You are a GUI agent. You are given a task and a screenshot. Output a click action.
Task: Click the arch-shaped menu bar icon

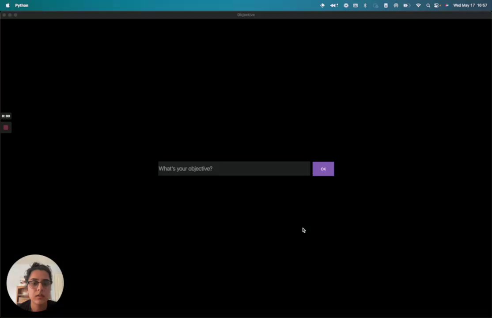pyautogui.click(x=396, y=5)
